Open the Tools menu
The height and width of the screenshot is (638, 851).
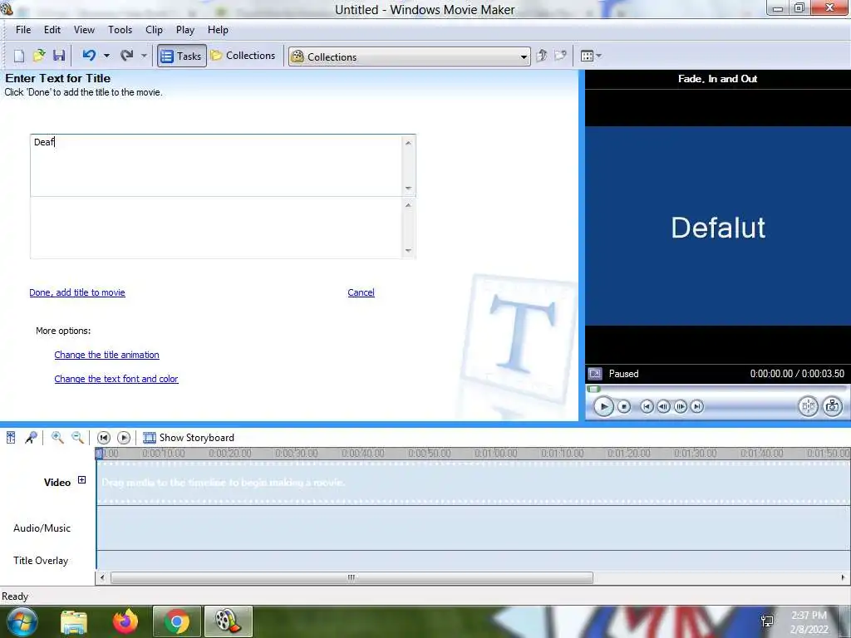coord(120,30)
